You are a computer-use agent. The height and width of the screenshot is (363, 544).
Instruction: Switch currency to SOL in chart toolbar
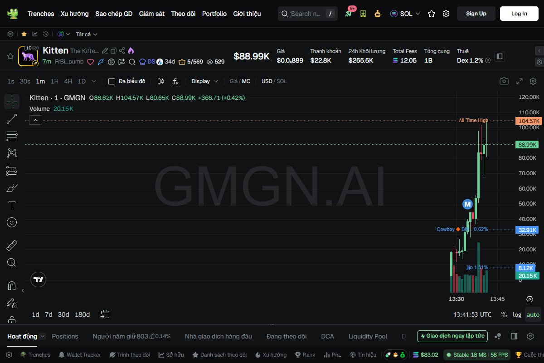(282, 81)
